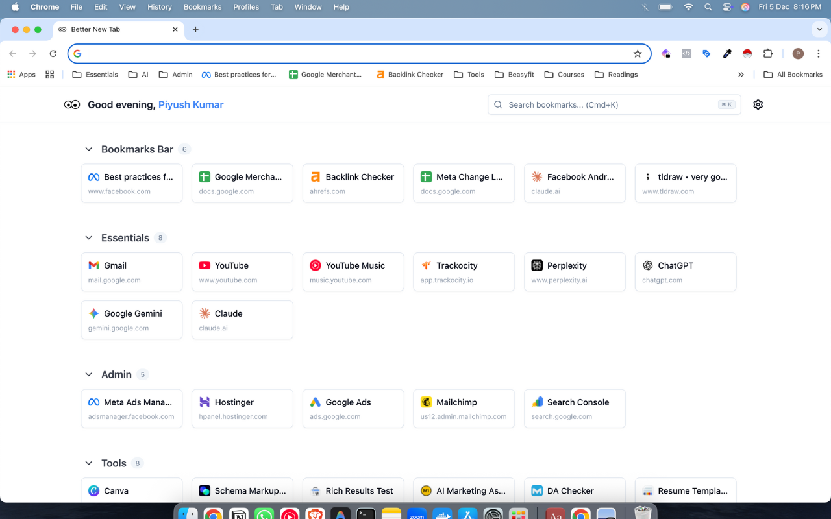
Task: Open the Pokéball extension icon
Action: click(x=747, y=53)
